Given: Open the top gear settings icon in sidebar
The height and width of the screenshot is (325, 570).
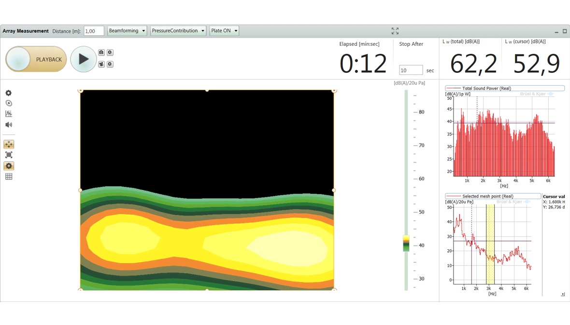Looking at the screenshot, I should 9,93.
